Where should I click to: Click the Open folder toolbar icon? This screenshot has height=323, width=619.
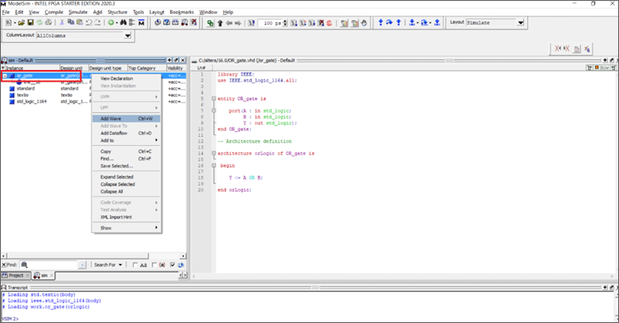click(x=21, y=23)
